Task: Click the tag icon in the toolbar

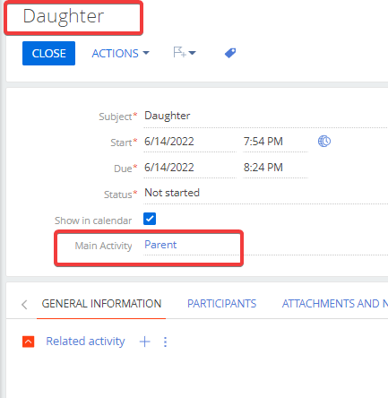Action: 230,53
